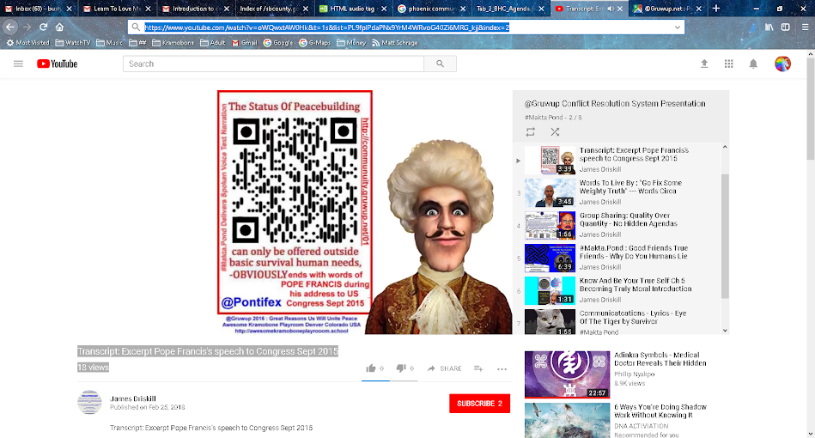Screen dimensions: 815x438
Task: Play Group Sharing: Quality Over Quantity video
Action: [x=618, y=224]
